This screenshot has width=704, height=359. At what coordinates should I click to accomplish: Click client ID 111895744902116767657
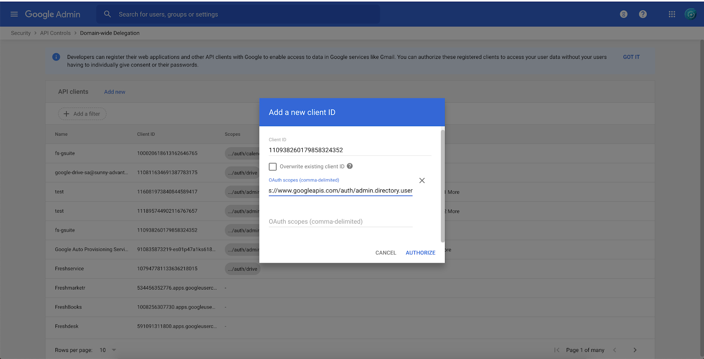tap(167, 211)
